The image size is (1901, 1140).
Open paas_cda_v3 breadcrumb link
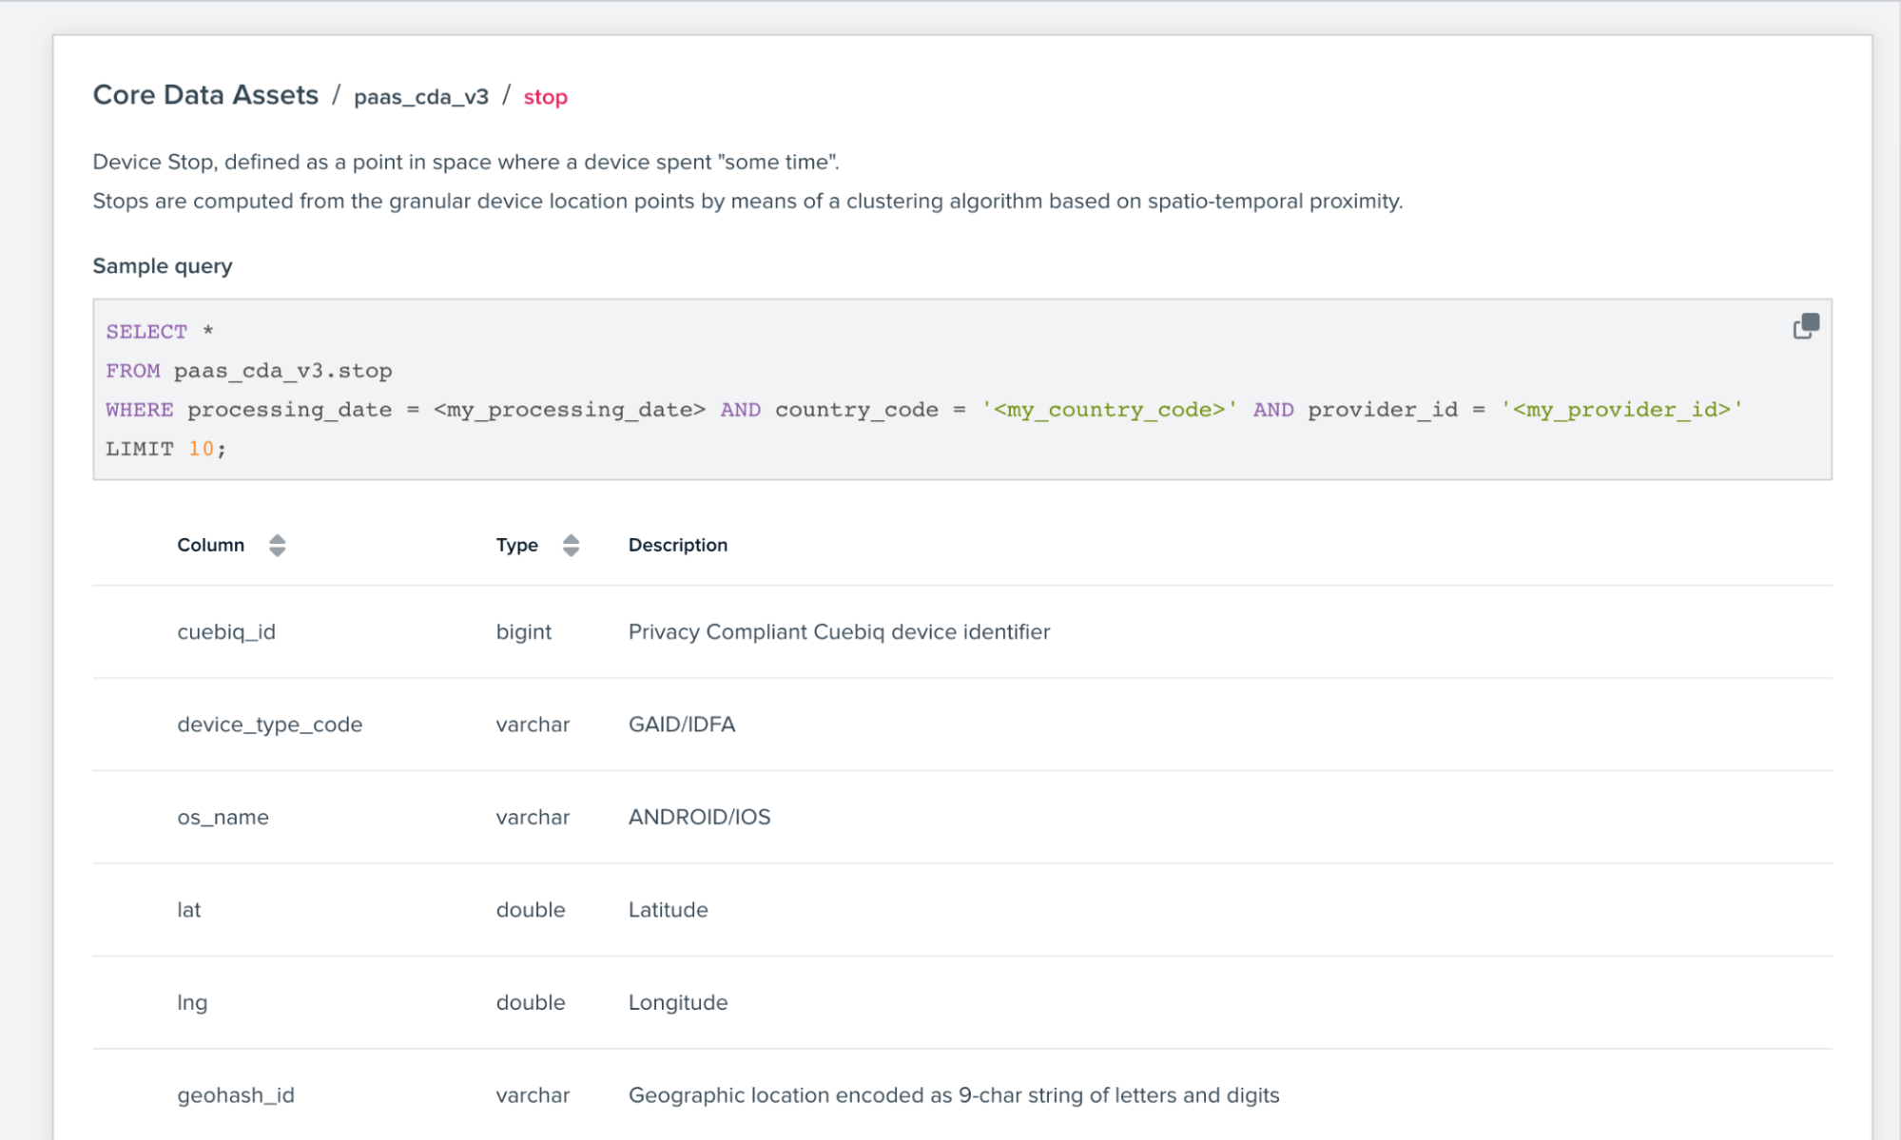coord(421,97)
